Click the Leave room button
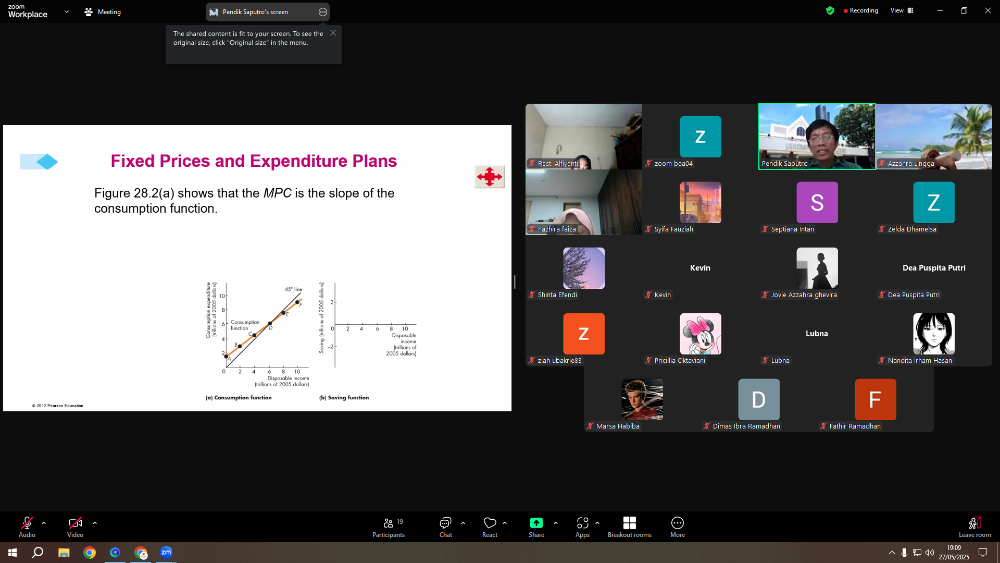The height and width of the screenshot is (563, 1000). (x=975, y=527)
